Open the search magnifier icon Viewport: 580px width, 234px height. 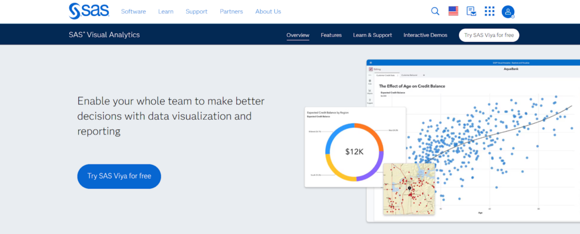[x=436, y=11]
